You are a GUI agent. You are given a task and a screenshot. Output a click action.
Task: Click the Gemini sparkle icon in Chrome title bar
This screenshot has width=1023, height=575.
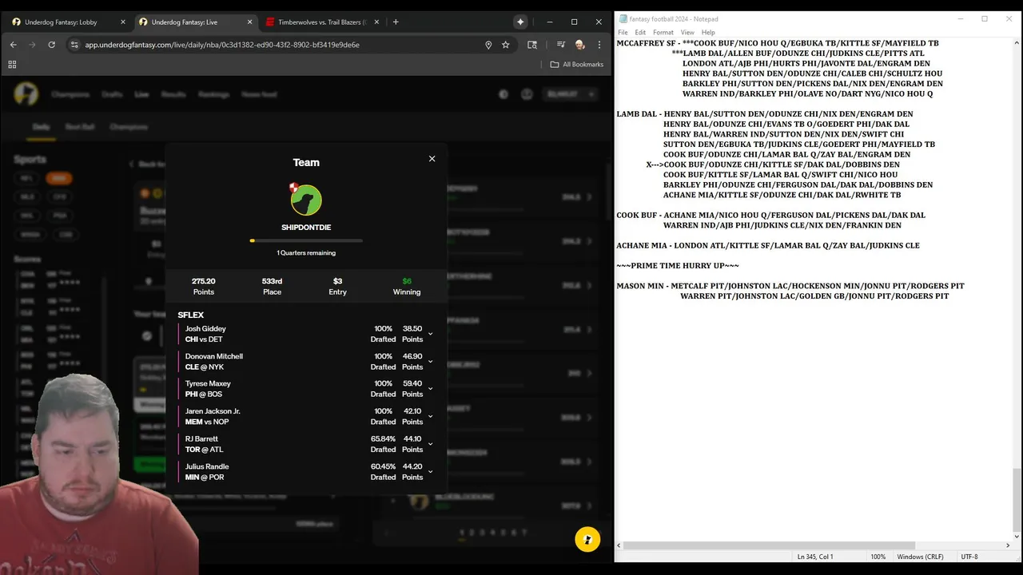[x=520, y=22]
